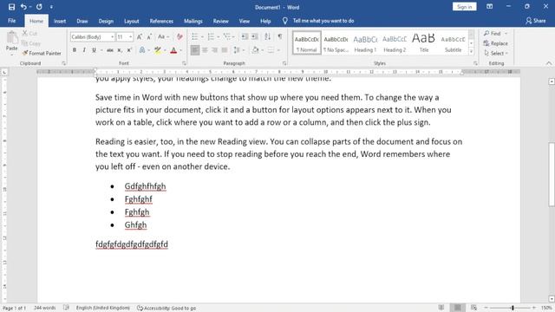Click the Tell me lightbulb icon

pyautogui.click(x=285, y=21)
